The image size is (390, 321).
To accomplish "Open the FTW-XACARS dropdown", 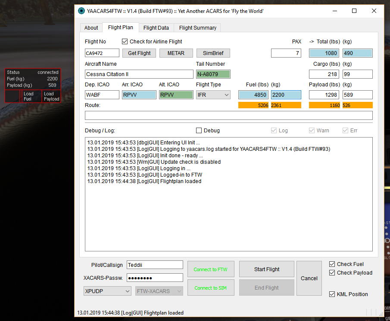I will click(159, 291).
